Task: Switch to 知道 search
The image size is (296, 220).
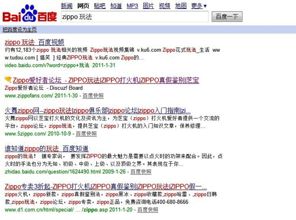Action: 116,6
